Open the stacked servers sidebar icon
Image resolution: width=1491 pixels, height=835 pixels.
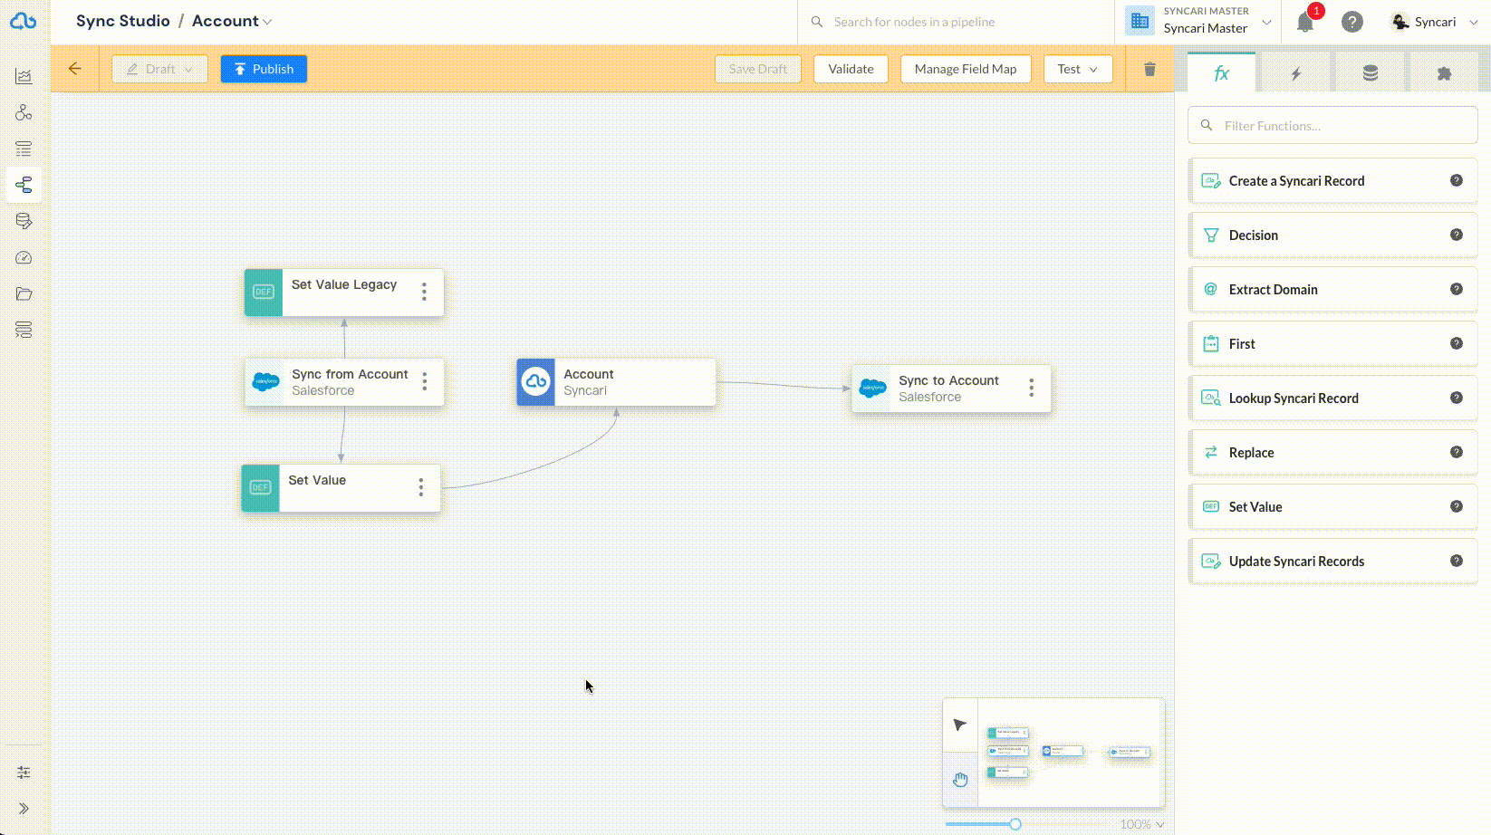point(24,330)
